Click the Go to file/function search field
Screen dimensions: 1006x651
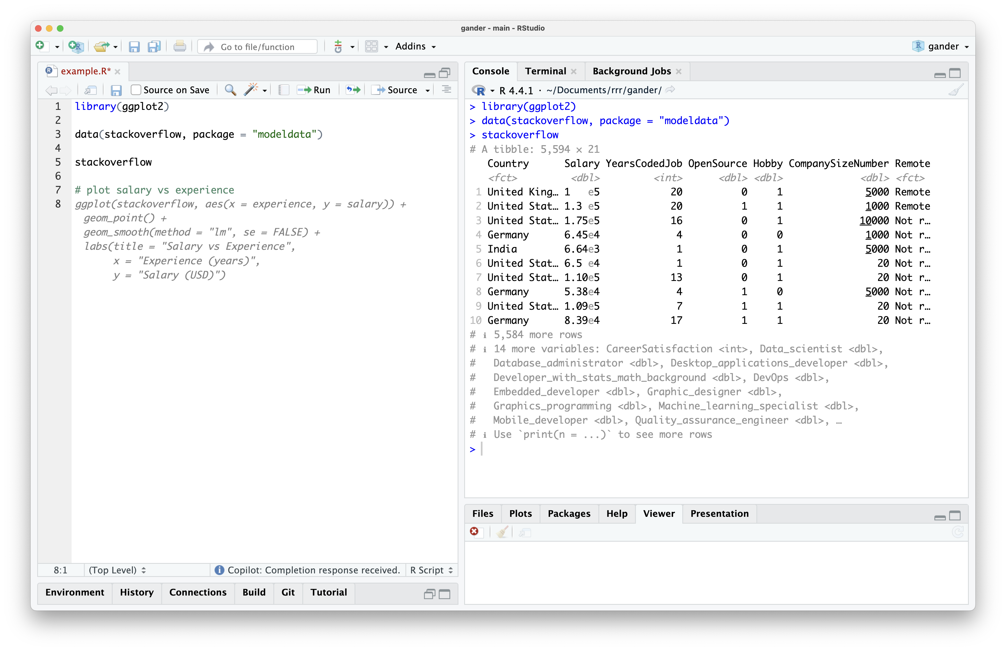(257, 46)
